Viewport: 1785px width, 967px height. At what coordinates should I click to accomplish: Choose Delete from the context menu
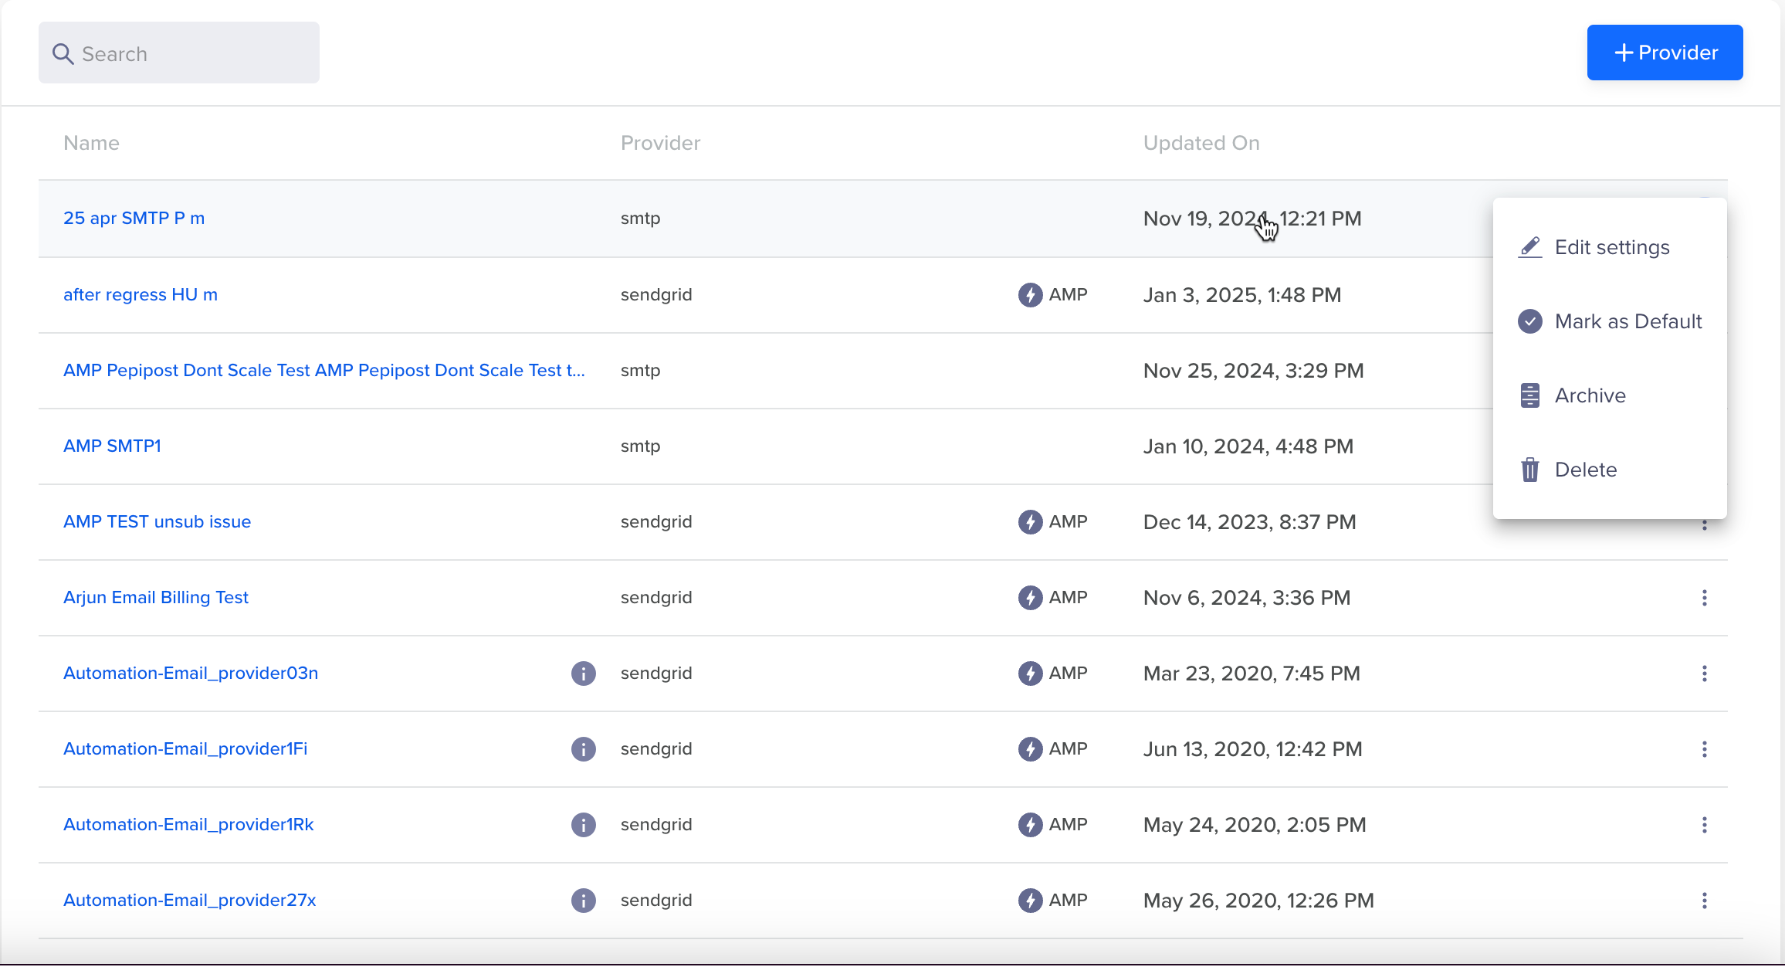1610,470
